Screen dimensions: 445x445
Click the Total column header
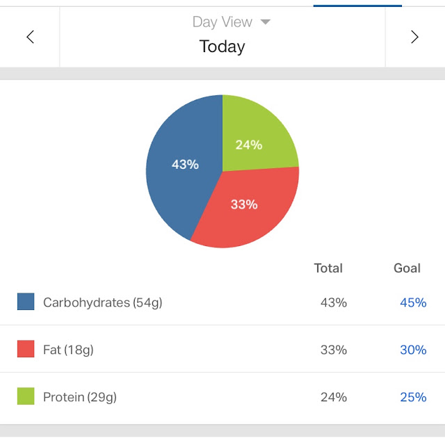coord(328,268)
